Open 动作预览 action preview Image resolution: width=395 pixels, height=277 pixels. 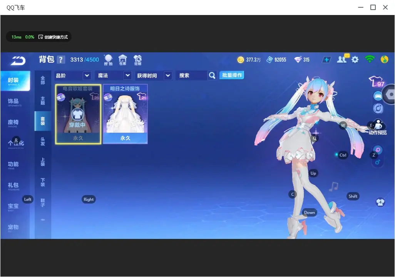pos(378,127)
